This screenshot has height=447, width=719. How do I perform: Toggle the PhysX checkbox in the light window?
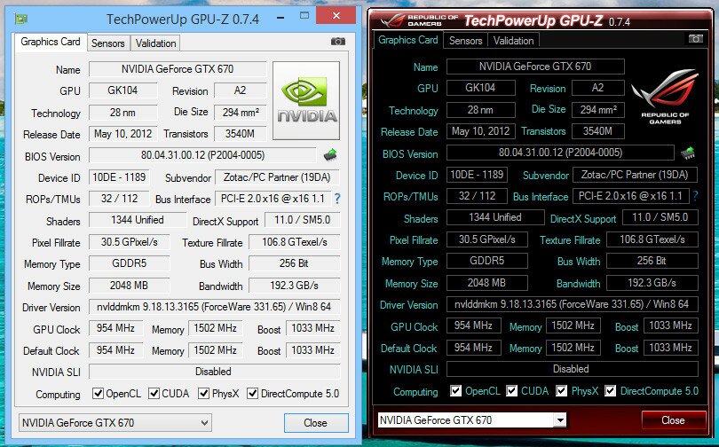204,394
